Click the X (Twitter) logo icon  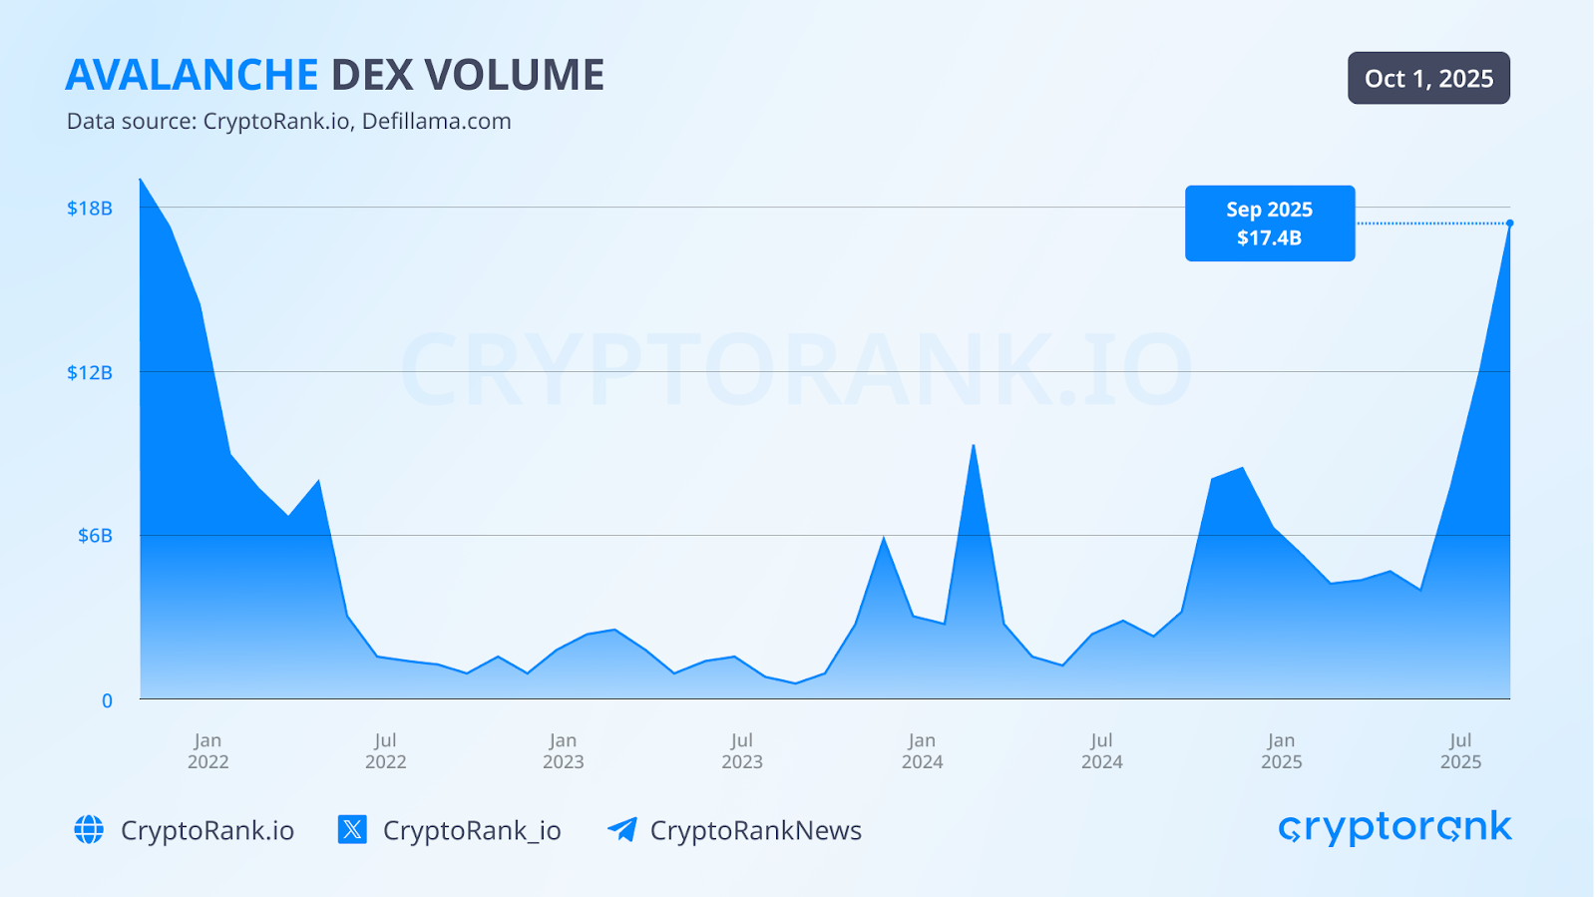pos(352,830)
